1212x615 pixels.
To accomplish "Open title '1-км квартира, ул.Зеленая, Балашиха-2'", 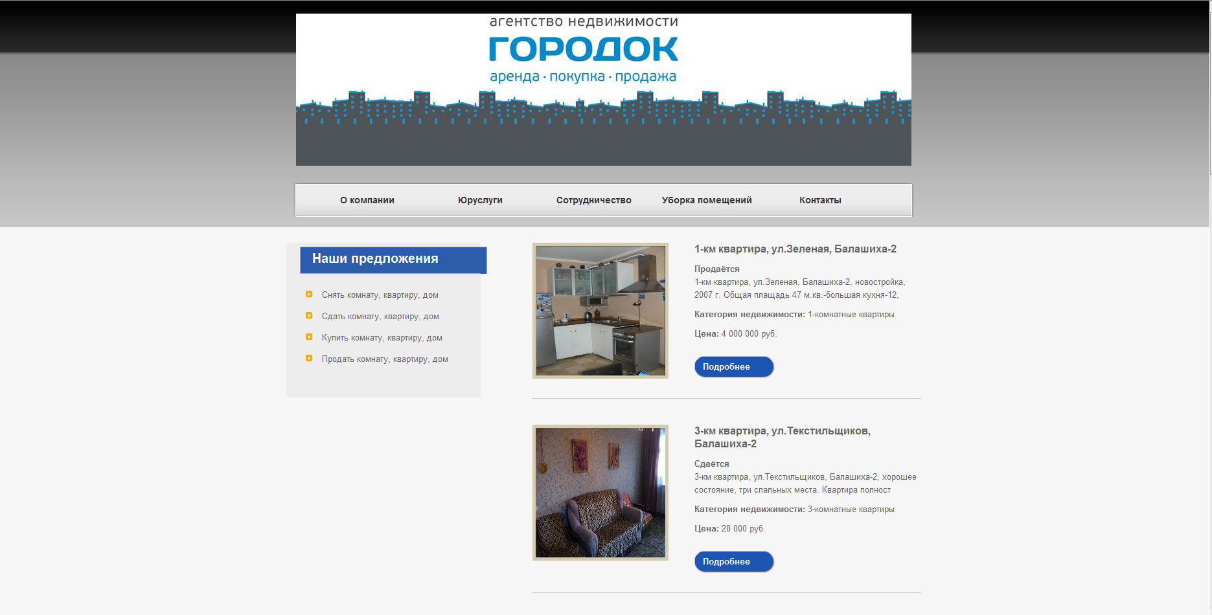I will [x=795, y=249].
